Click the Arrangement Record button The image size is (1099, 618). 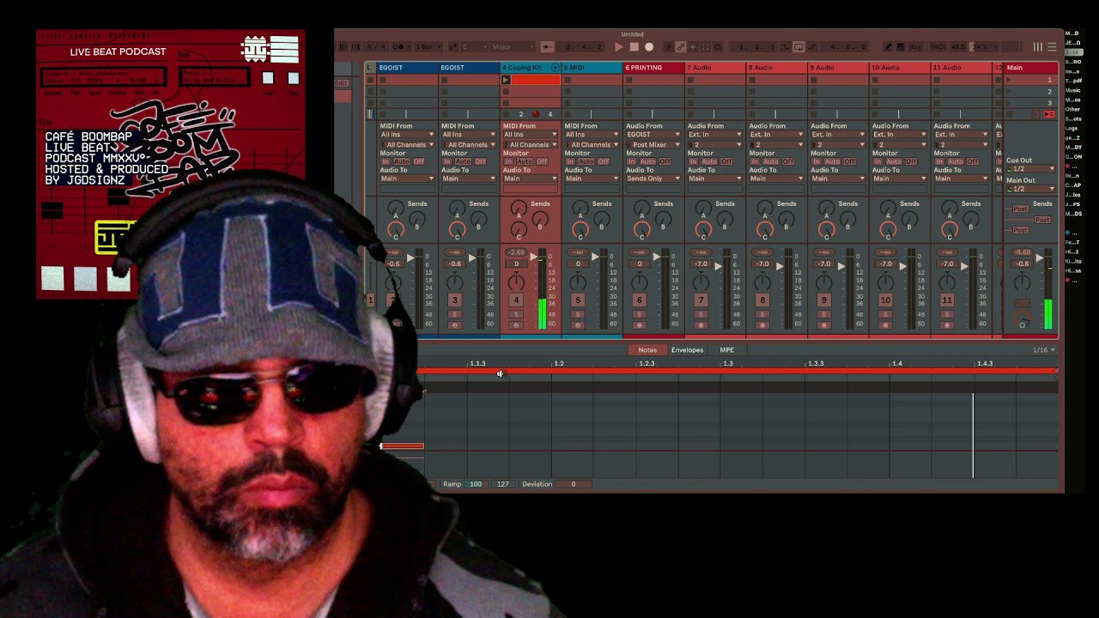(x=649, y=47)
